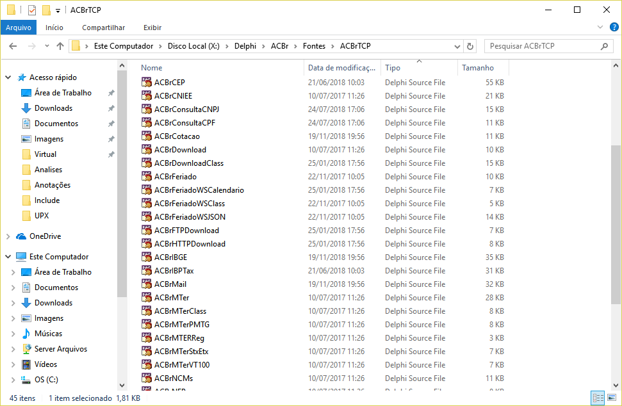Go up one folder level
Image resolution: width=622 pixels, height=406 pixels.
(x=60, y=46)
